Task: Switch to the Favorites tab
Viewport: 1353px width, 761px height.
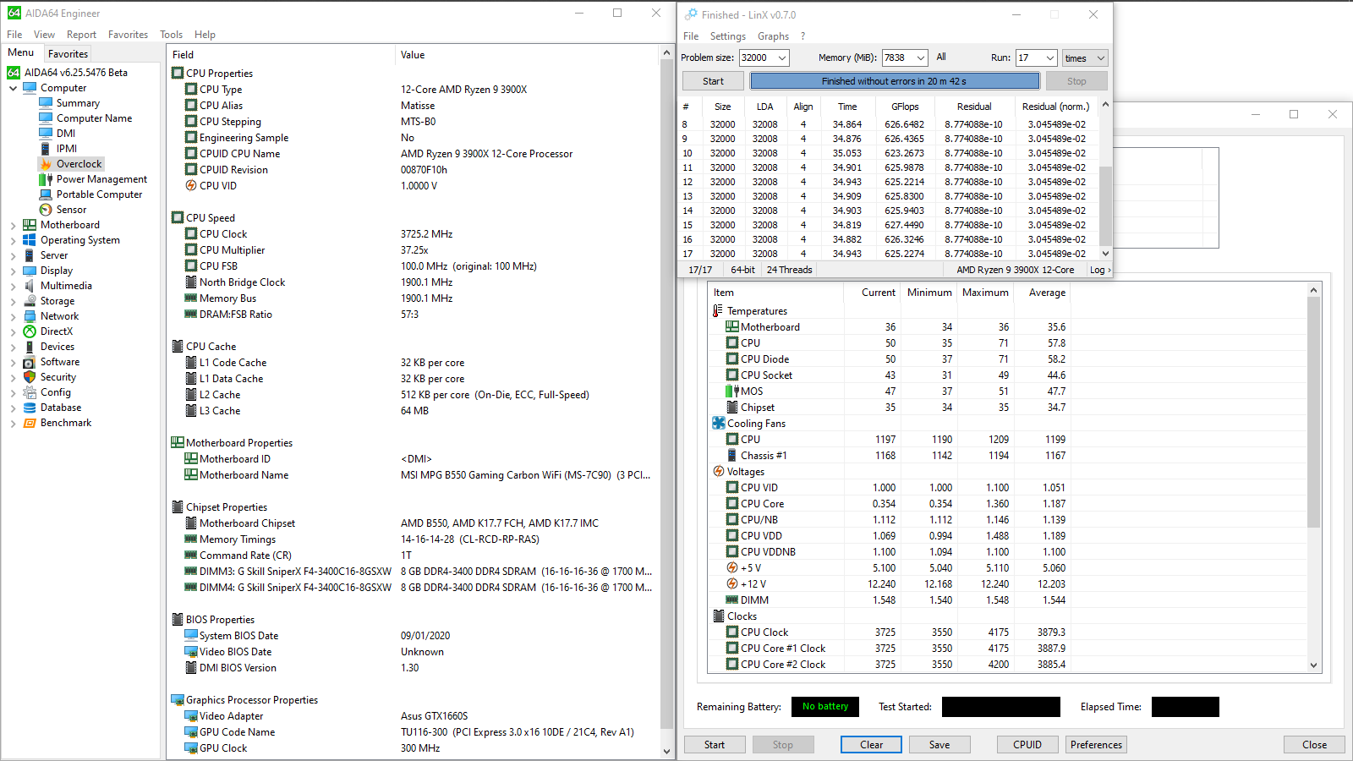Action: 68,53
